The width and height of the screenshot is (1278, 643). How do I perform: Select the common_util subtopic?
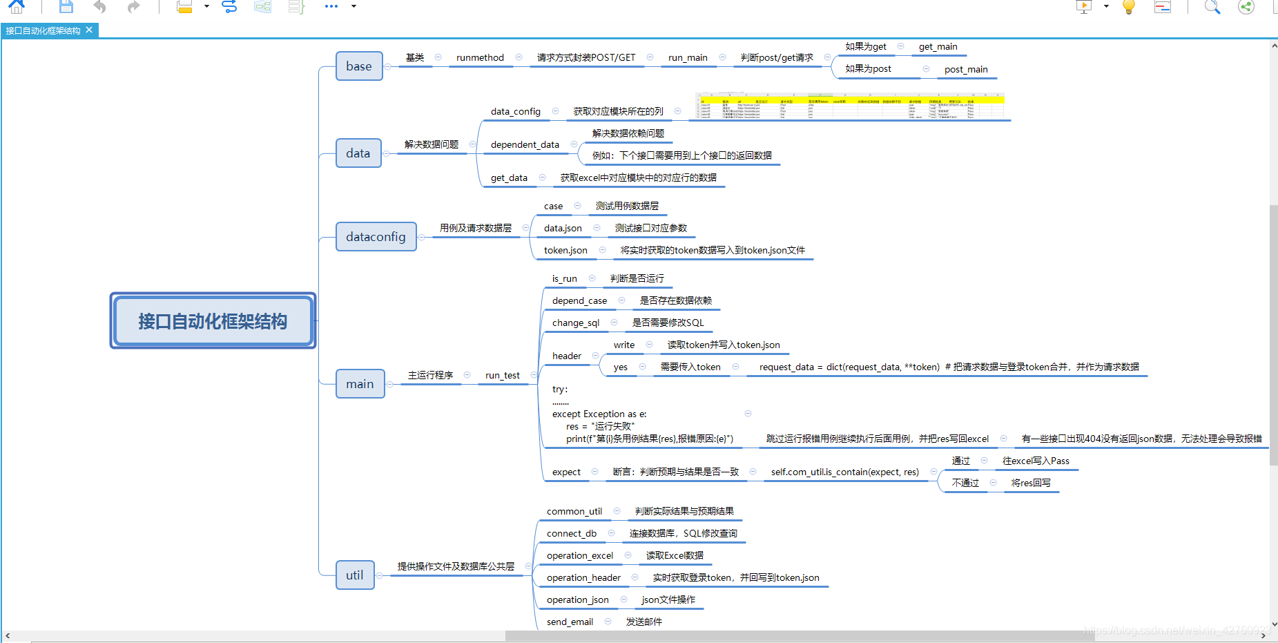coord(574,512)
